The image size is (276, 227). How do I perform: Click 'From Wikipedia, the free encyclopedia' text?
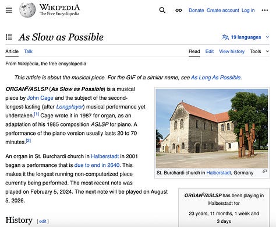tap(46, 64)
